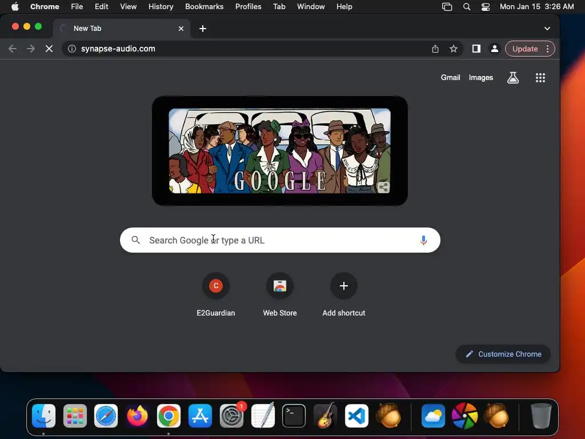Viewport: 585px width, 439px height.
Task: Open Chrome three-dot menu
Action: [x=547, y=49]
